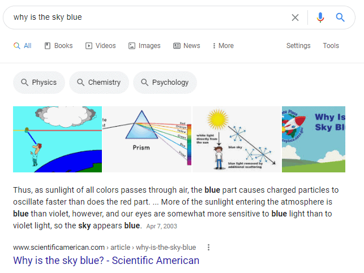Click the Books tab icon
364x273 pixels.
coord(48,46)
